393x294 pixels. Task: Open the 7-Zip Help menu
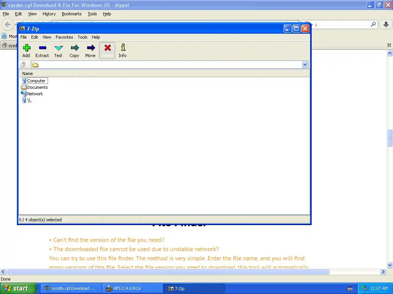(x=96, y=37)
